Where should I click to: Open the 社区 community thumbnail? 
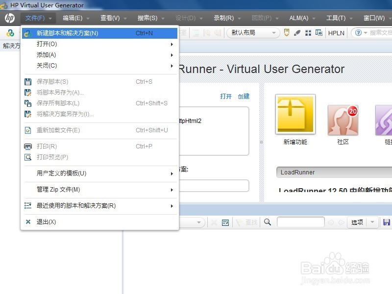coord(343,120)
